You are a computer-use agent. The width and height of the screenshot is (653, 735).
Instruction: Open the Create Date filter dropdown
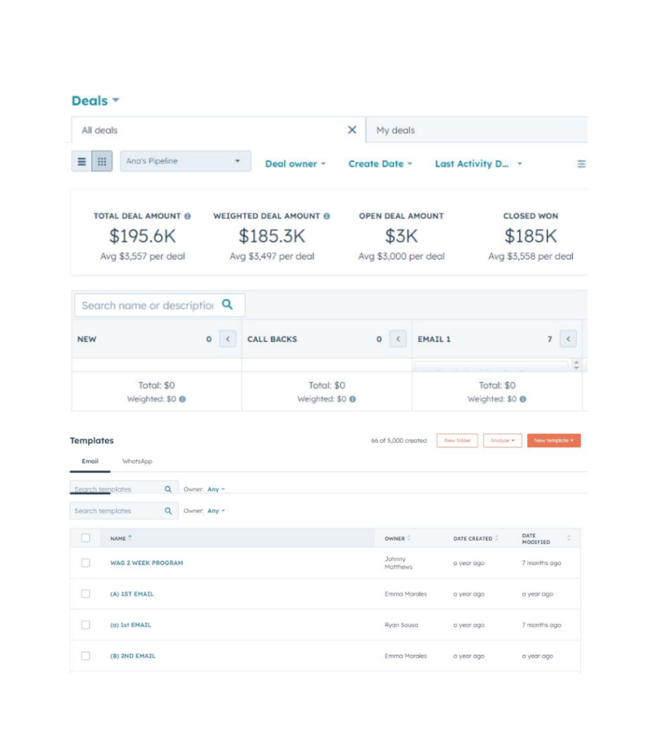pyautogui.click(x=380, y=164)
